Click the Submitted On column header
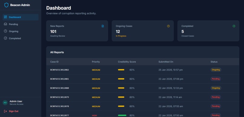This screenshot has width=244, height=117. pyautogui.click(x=166, y=62)
